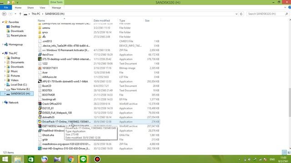The image size is (291, 163).
Task: Go back using the Back arrow
Action: [4, 14]
